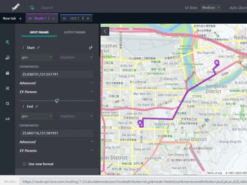Open the waypoints sidebar icon

coord(7,42)
